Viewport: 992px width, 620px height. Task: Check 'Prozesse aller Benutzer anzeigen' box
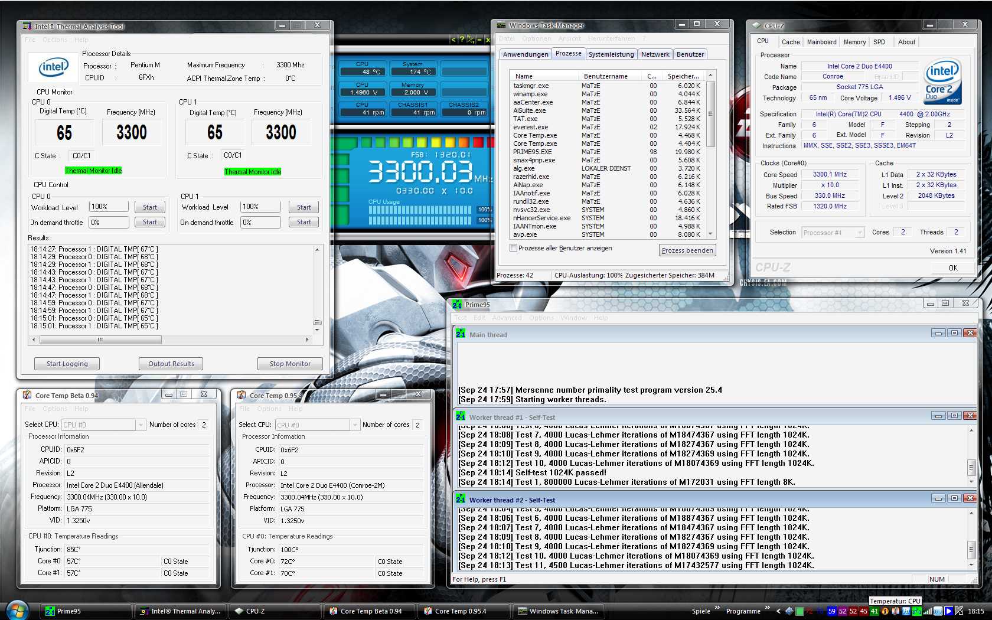pyautogui.click(x=513, y=248)
